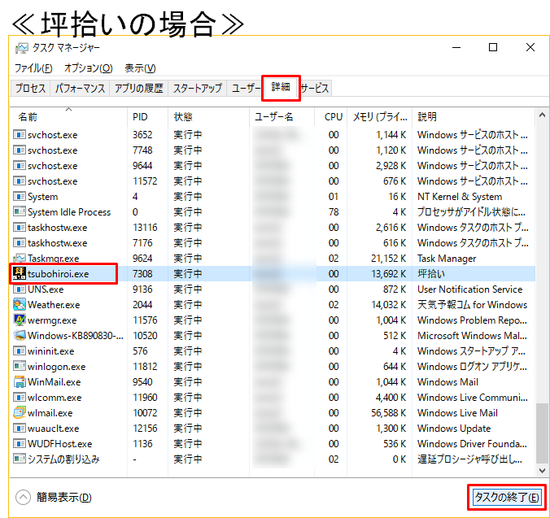
Task: Click the wermgr.exe process icon
Action: click(20, 320)
